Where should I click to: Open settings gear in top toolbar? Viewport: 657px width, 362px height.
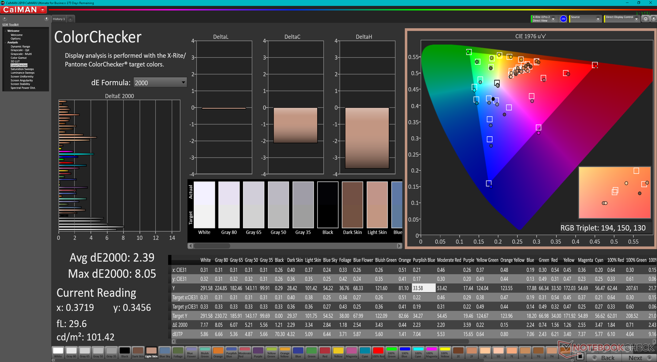click(x=646, y=19)
